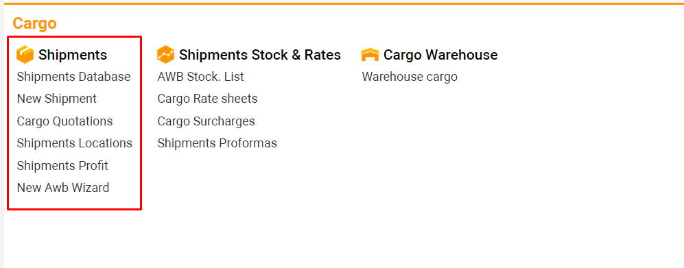
Task: Go to Shipments Locations
Action: 75,143
